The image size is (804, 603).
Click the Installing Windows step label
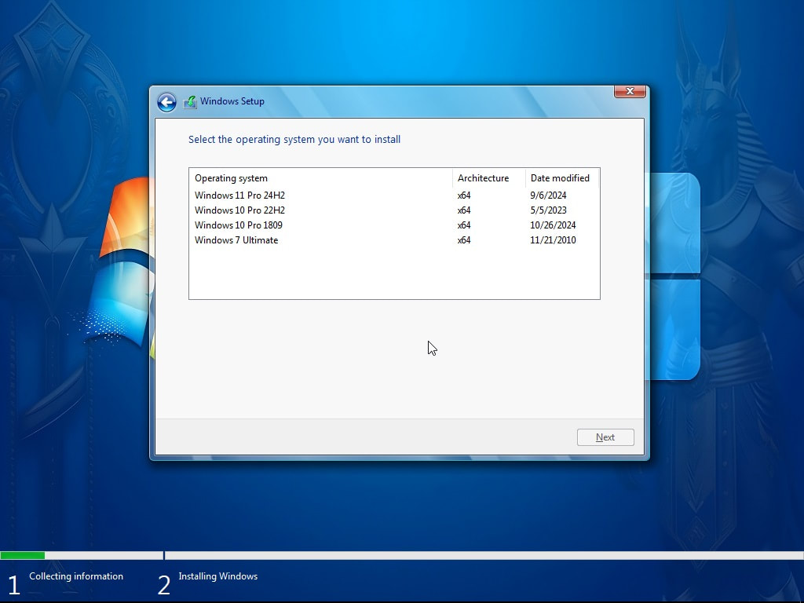click(x=218, y=576)
